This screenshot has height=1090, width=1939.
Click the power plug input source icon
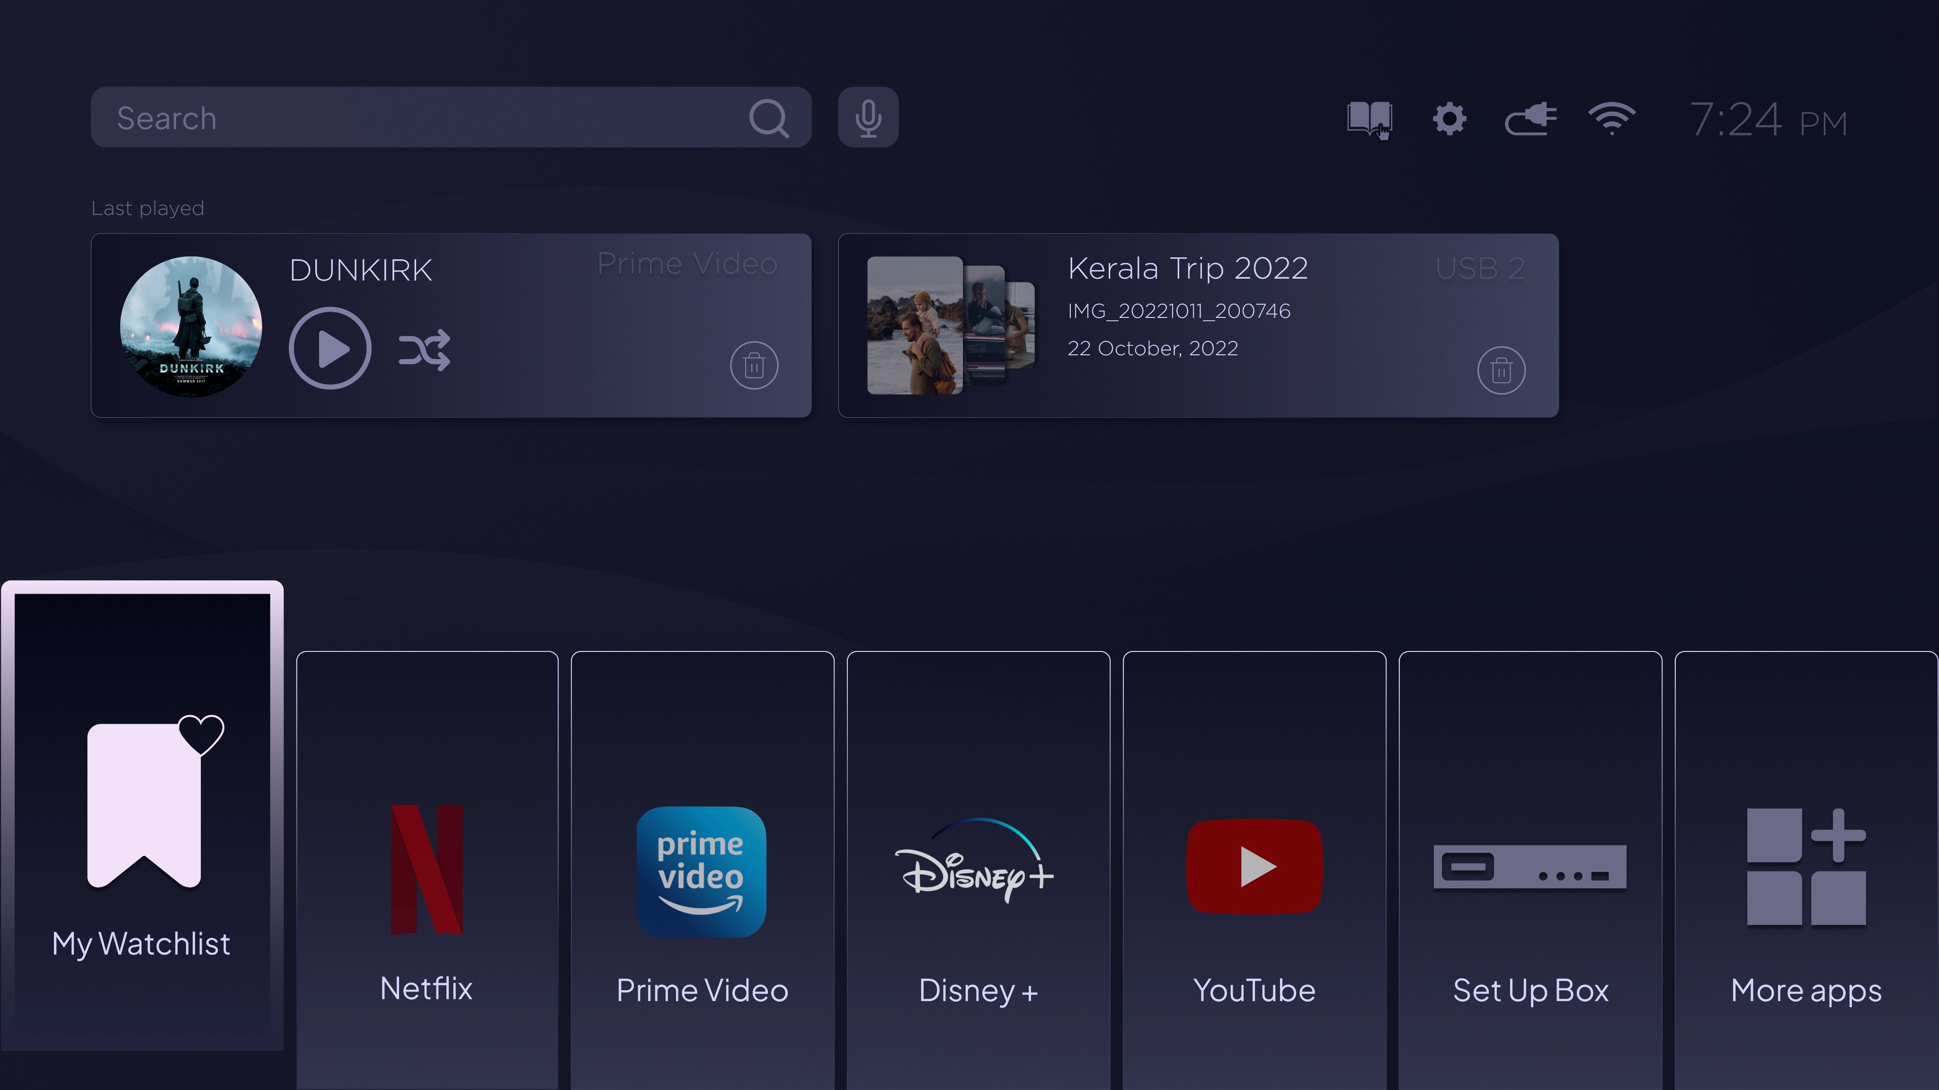pyautogui.click(x=1530, y=119)
